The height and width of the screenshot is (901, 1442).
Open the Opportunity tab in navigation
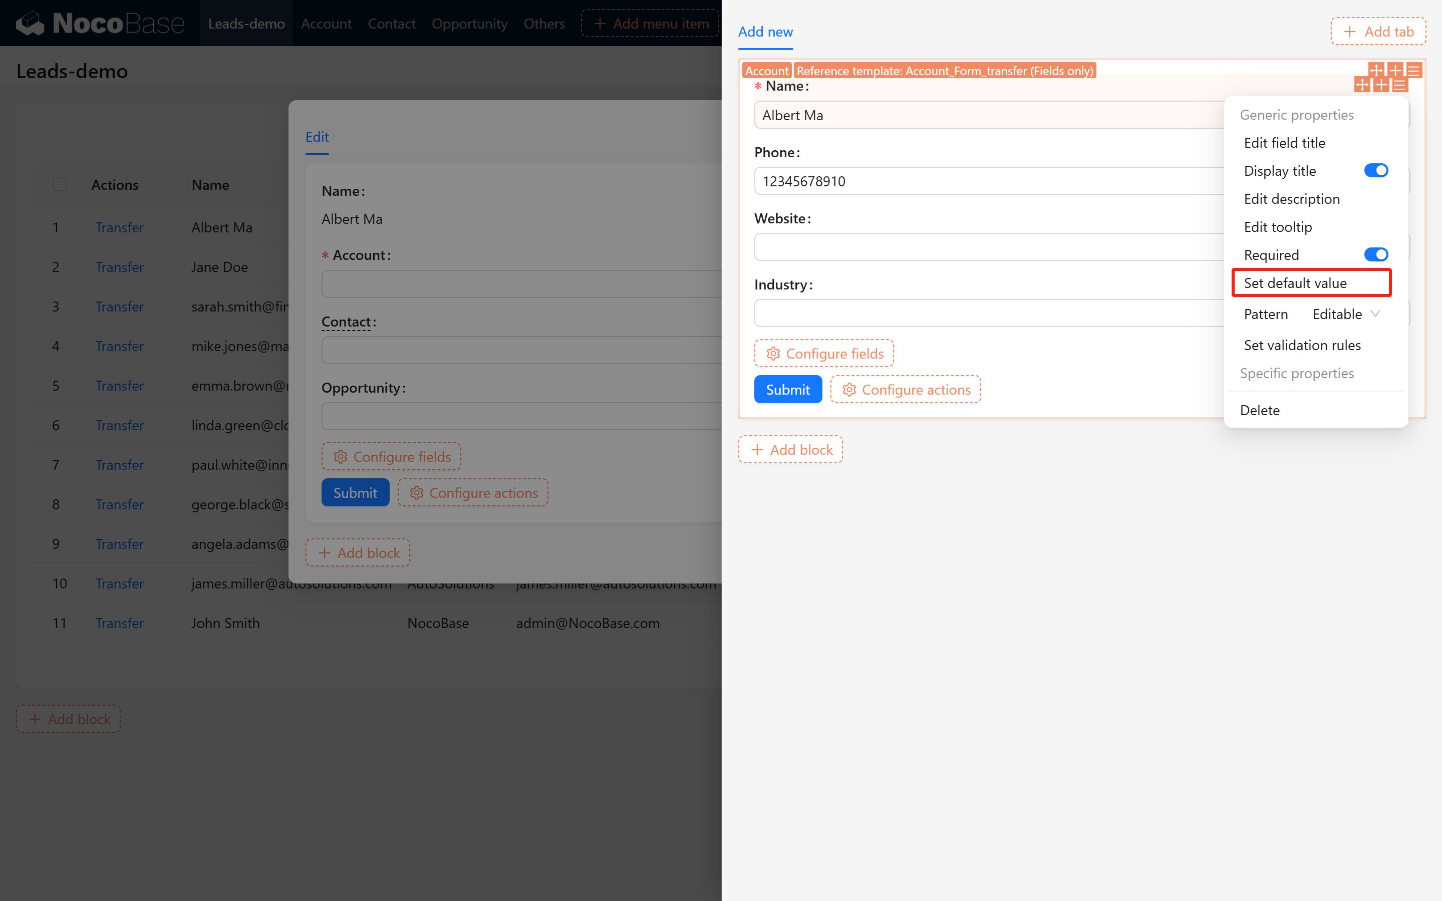click(x=469, y=23)
